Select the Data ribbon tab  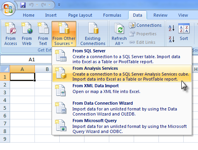[138, 15]
